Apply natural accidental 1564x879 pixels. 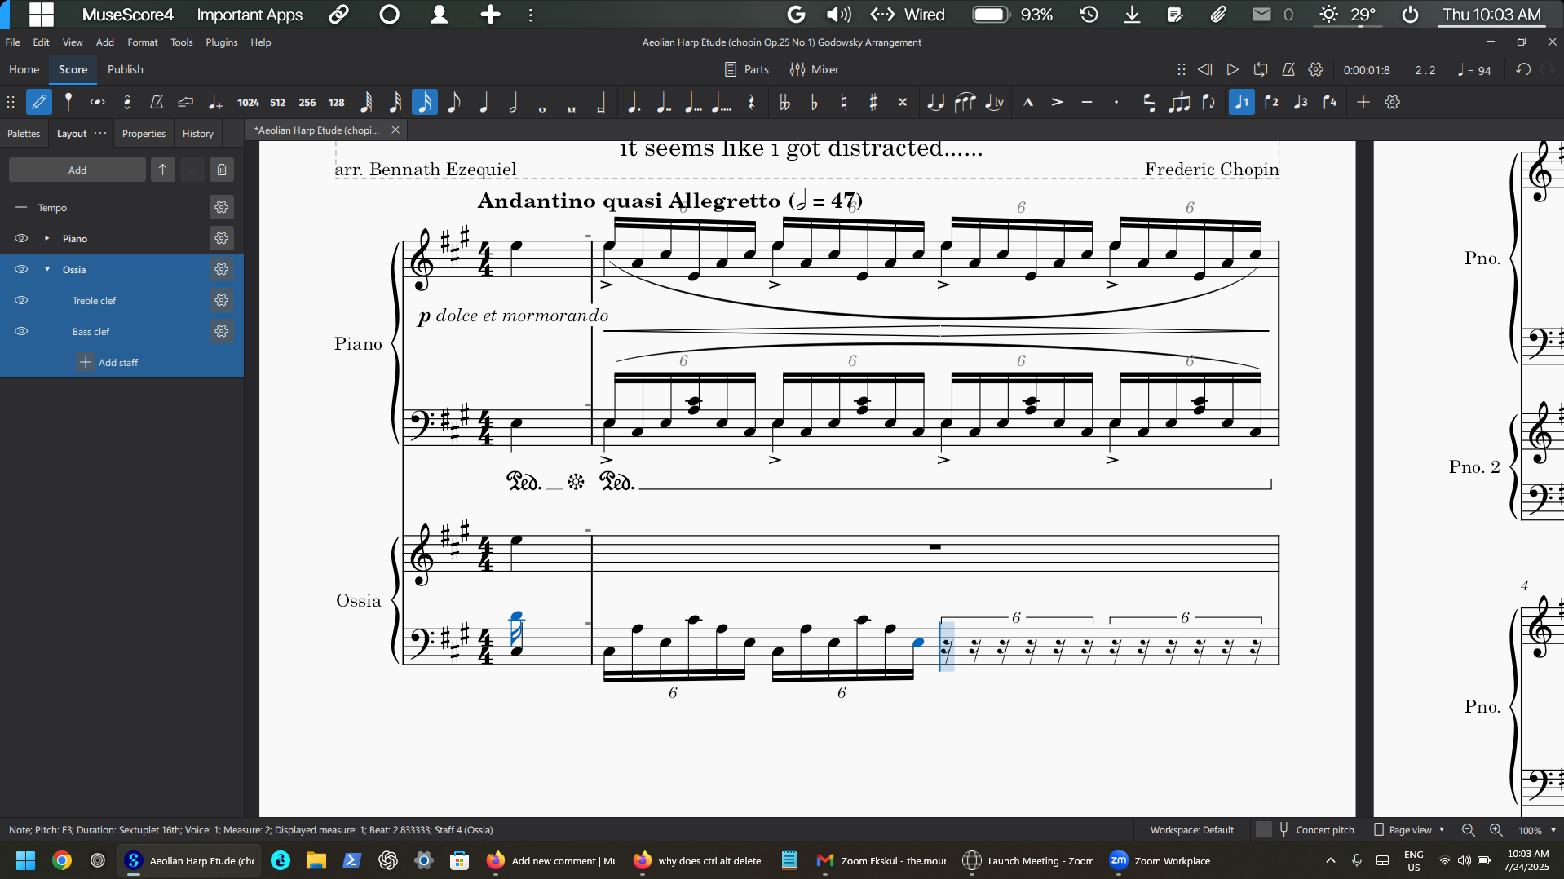(x=843, y=103)
